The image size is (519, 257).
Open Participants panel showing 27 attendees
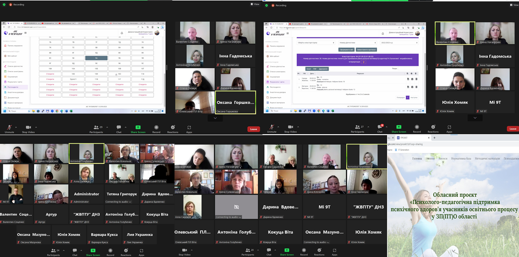(x=358, y=128)
